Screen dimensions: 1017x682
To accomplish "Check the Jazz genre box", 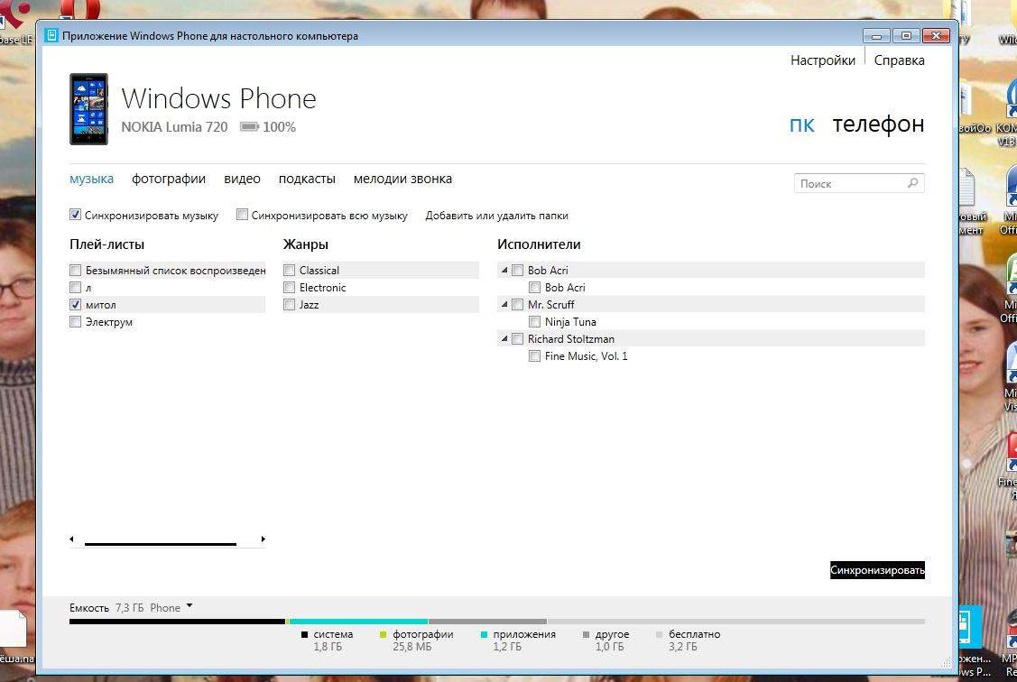I will (x=290, y=305).
